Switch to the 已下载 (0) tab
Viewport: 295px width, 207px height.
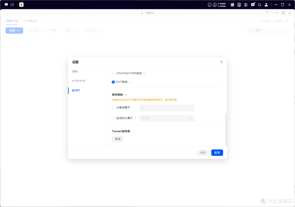[31, 21]
